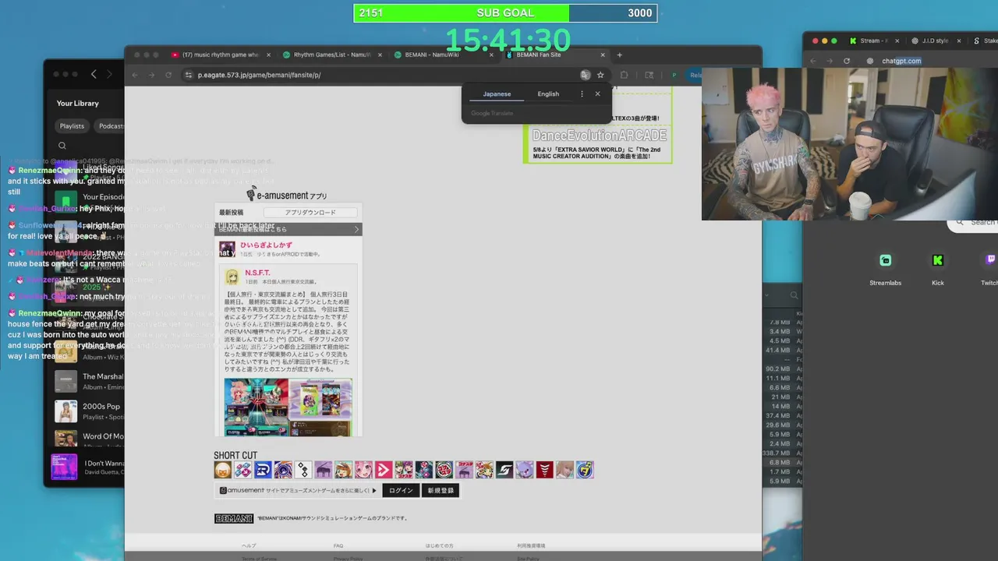998x561 pixels.
Task: Open the orange cat-face shortcut icon
Action: 223,470
